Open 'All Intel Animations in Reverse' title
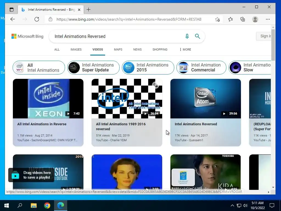281x211 pixels. [x=42, y=124]
